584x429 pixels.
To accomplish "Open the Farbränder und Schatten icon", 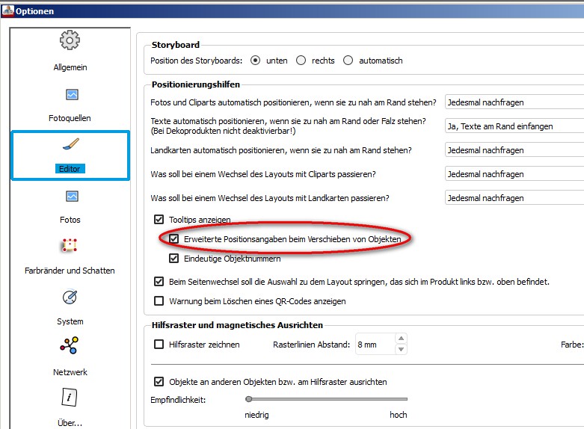I will click(70, 245).
